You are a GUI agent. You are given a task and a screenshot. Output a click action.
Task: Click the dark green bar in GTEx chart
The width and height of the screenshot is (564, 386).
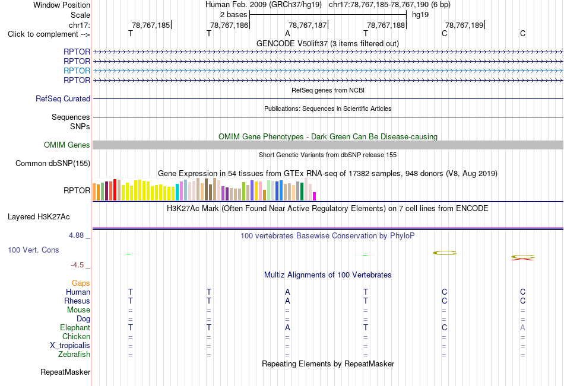pos(302,192)
